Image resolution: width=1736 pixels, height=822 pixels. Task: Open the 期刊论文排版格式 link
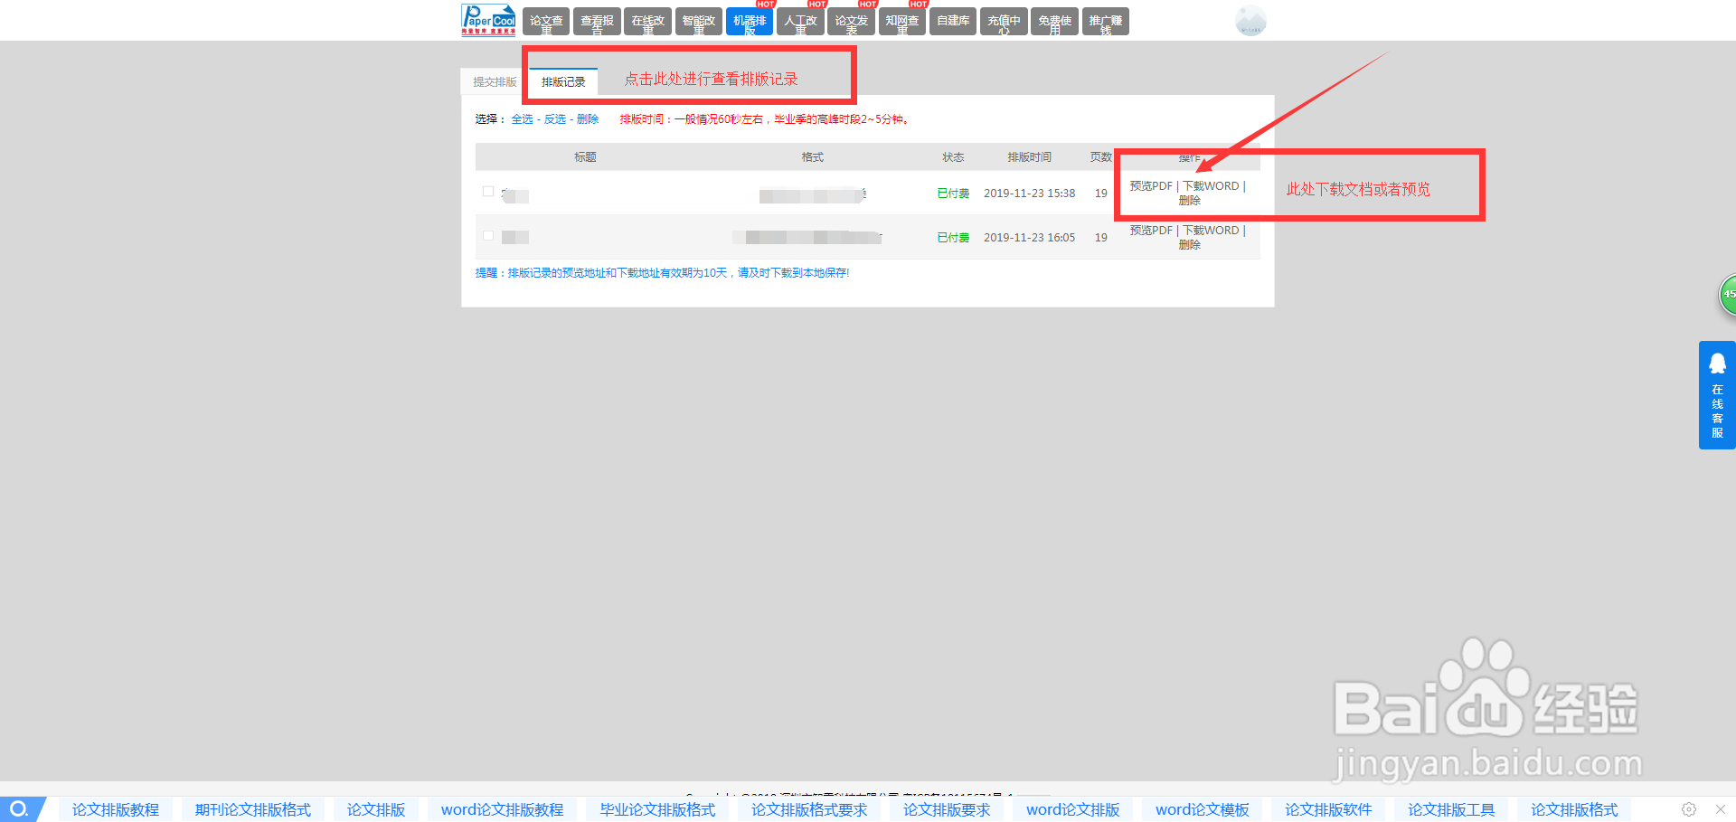253,810
